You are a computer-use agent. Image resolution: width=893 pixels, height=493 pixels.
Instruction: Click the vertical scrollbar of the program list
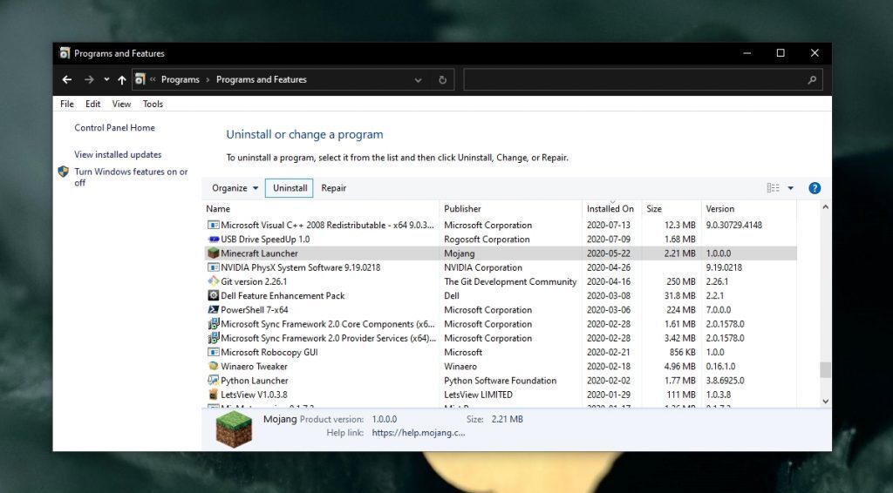825,369
